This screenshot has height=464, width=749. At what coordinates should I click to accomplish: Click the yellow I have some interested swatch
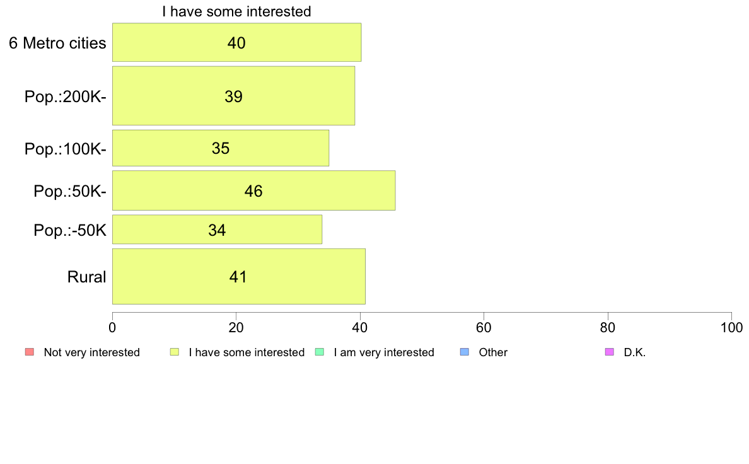[175, 352]
